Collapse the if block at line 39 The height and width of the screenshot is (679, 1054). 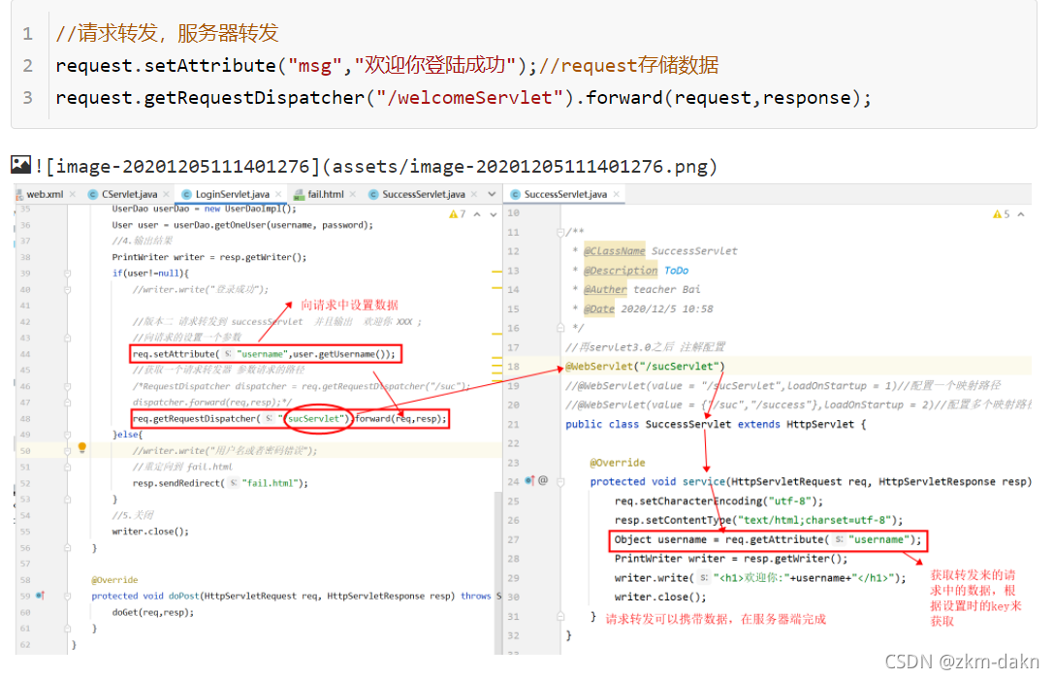pos(67,273)
